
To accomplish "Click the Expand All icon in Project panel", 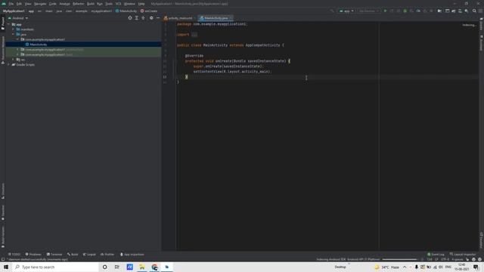I will pyautogui.click(x=137, y=18).
